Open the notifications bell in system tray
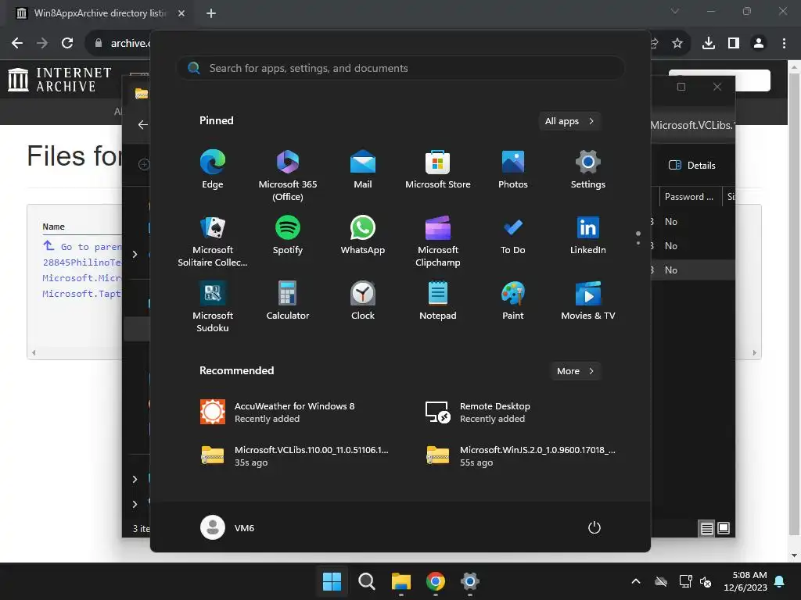The height and width of the screenshot is (600, 801). coord(780,581)
